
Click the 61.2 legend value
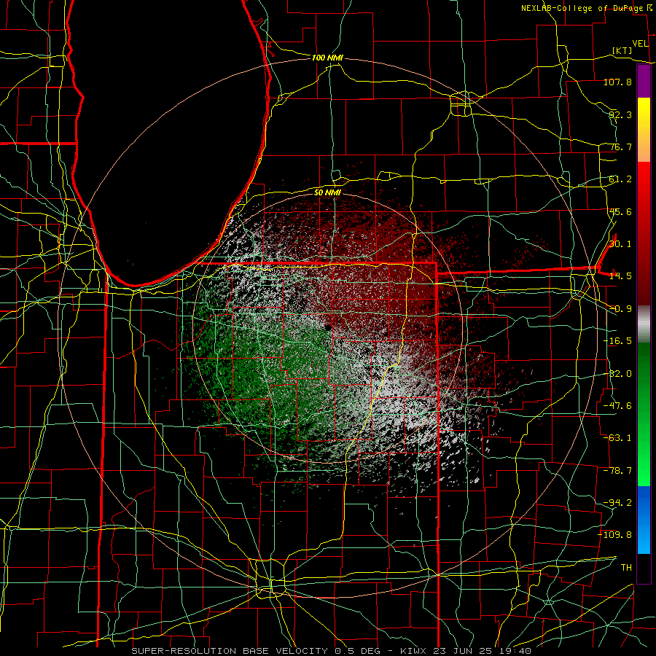pos(620,179)
